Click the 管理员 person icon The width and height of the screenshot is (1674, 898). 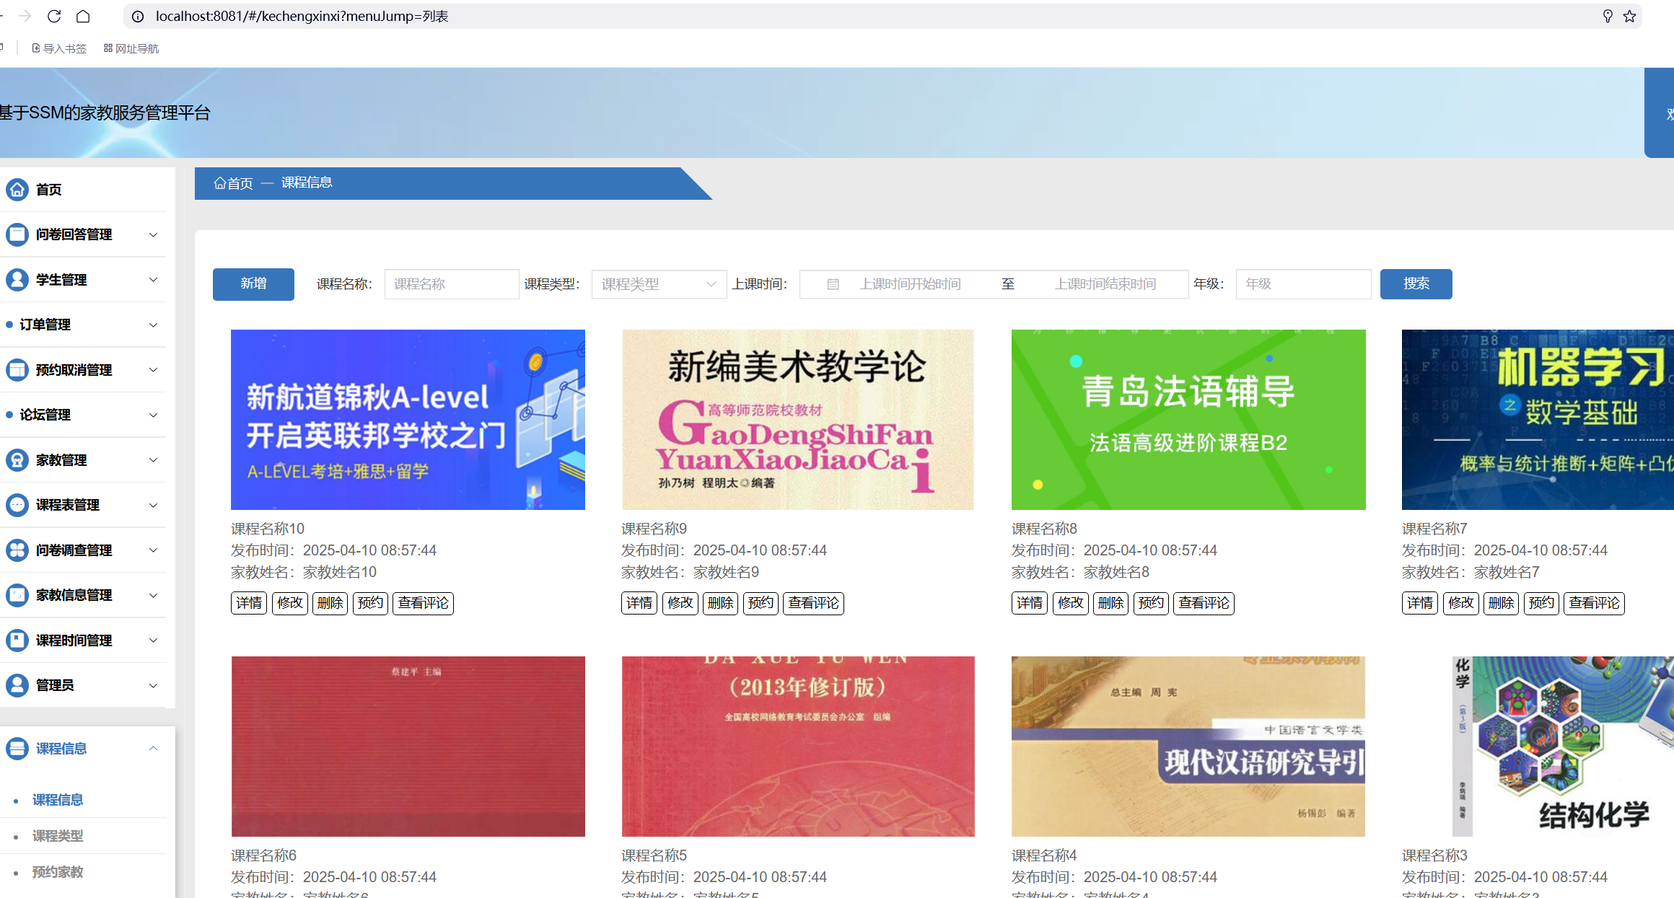17,685
